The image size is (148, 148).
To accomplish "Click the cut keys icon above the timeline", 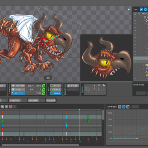I will coord(6,107).
